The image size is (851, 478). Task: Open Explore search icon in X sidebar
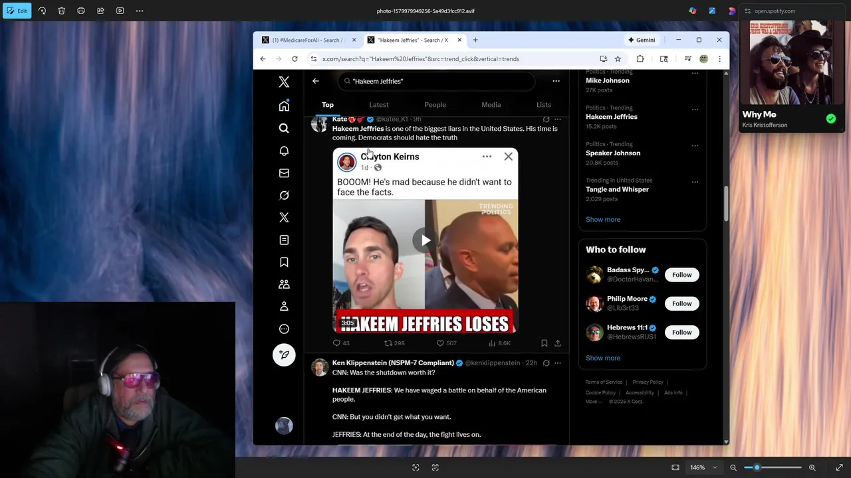tap(284, 129)
